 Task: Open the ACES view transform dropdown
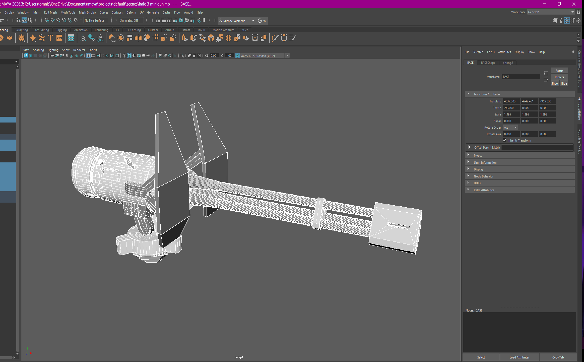[x=287, y=56]
